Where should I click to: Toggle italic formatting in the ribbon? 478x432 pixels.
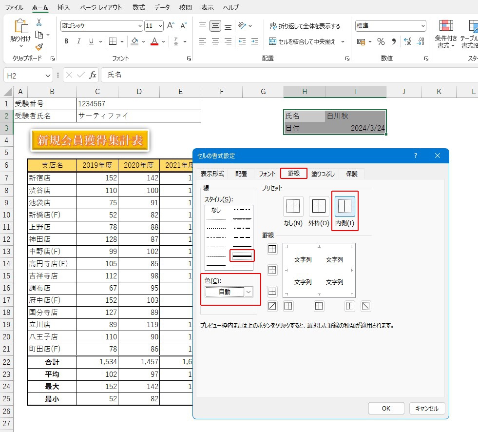[79, 42]
